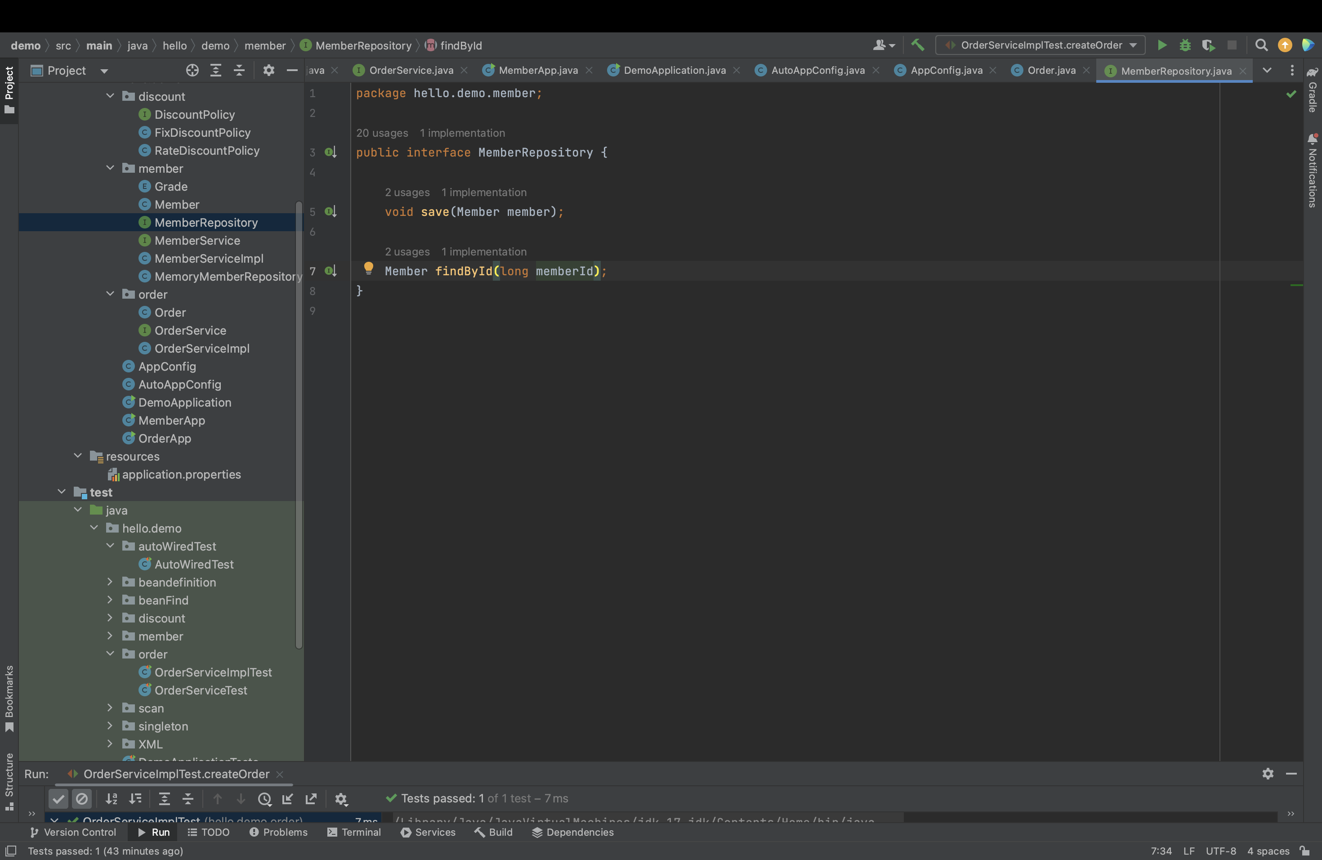Toggle the Notifications tool window

pos(1312,171)
